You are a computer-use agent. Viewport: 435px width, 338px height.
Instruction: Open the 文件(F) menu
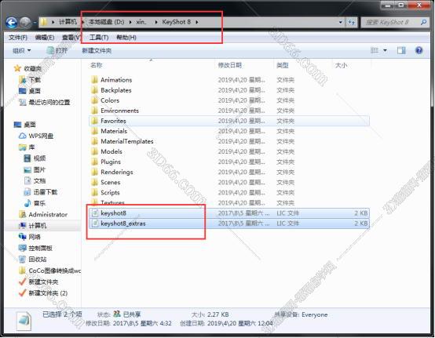18,38
